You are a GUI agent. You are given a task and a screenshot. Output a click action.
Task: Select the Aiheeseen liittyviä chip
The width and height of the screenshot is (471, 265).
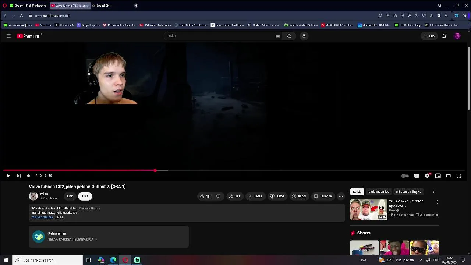pos(408,192)
